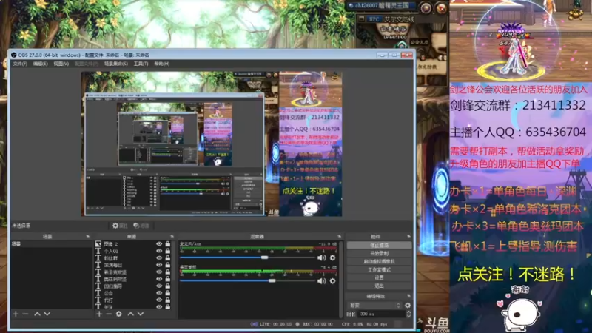Image resolution: width=592 pixels, height=333 pixels.
Task: Click the 停止推流 stop streaming button
Action: (x=379, y=246)
